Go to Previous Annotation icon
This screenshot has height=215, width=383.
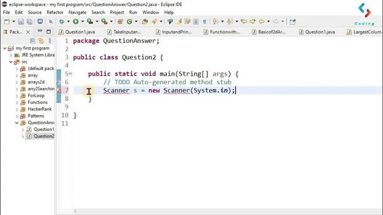[229, 21]
